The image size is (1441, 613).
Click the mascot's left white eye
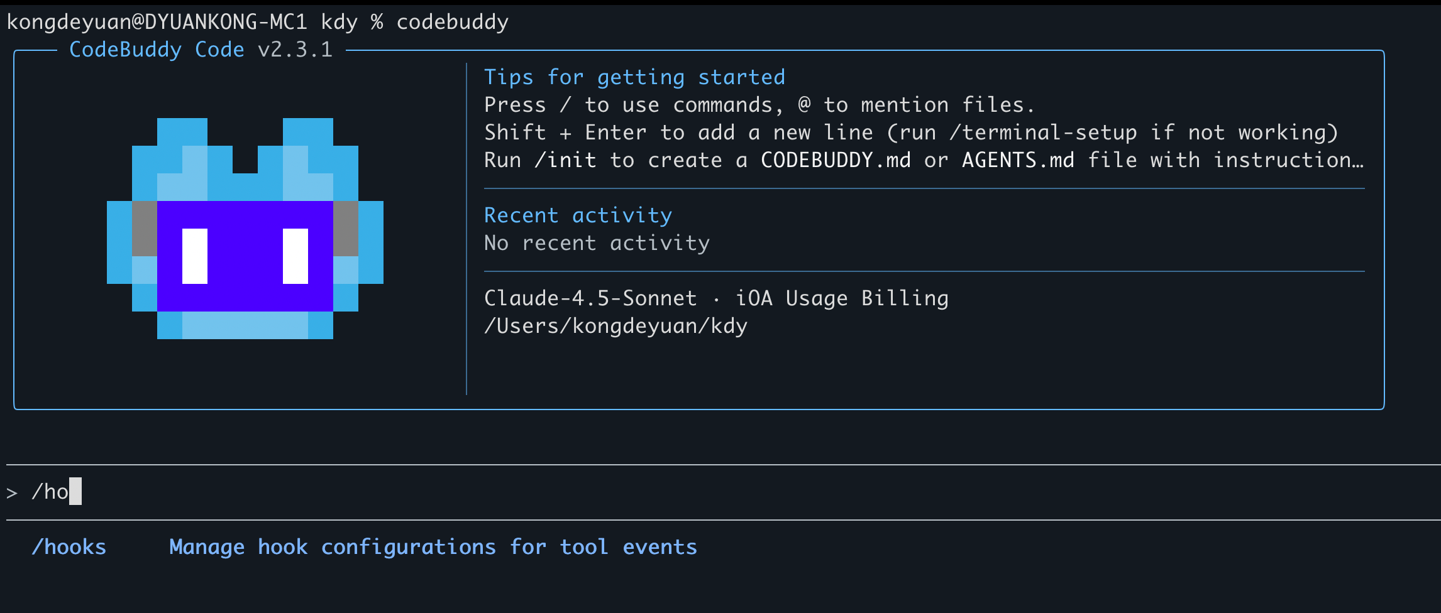point(195,256)
